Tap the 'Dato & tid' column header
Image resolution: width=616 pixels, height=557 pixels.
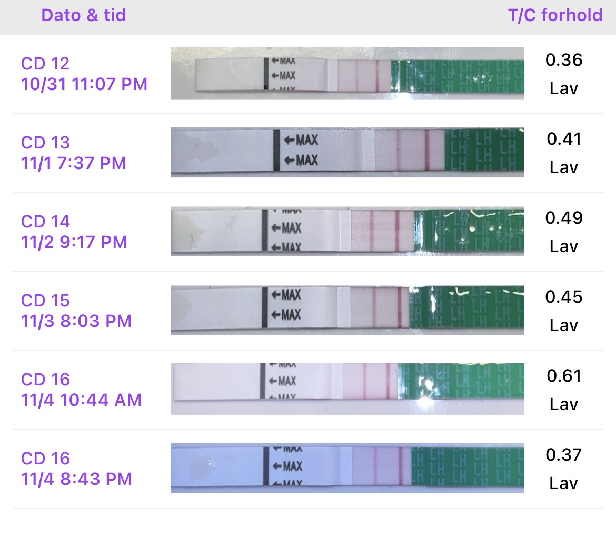pos(84,15)
